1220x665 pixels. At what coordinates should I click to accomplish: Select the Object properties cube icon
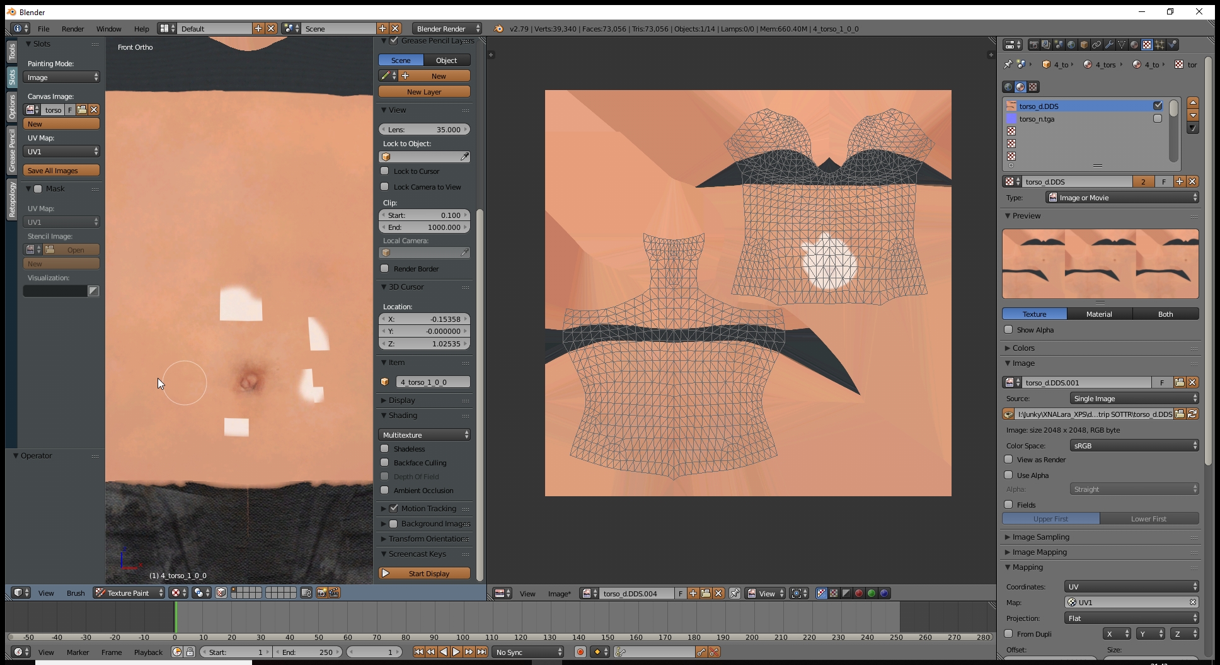[1084, 45]
